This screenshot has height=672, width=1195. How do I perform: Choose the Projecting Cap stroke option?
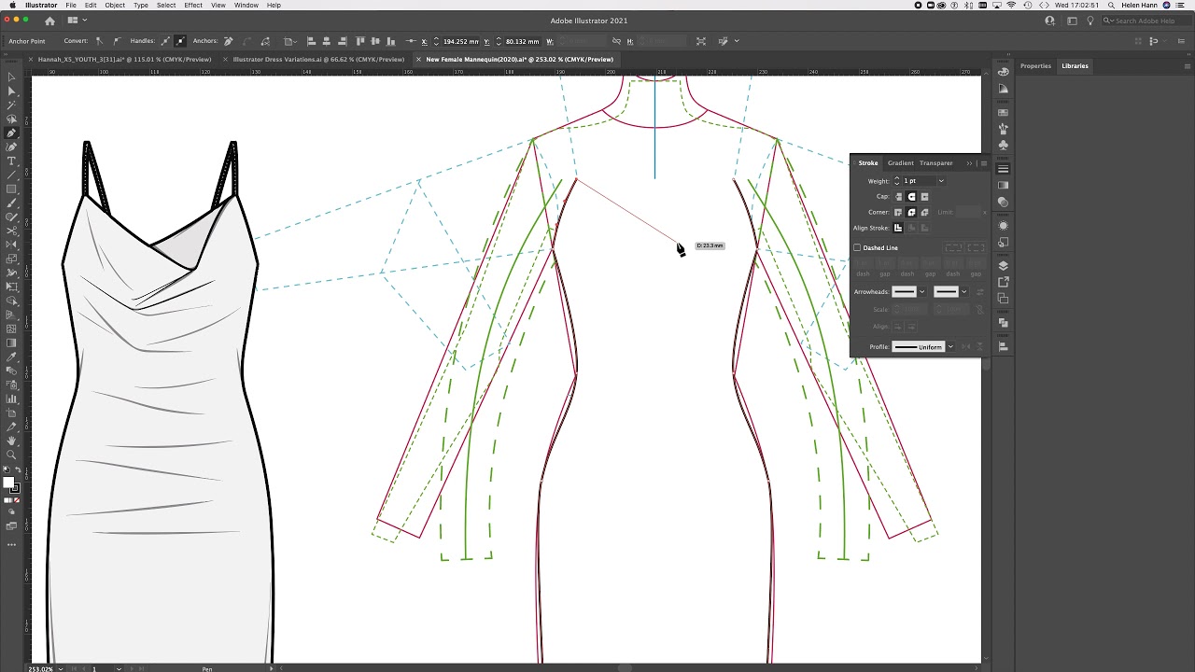coord(924,197)
